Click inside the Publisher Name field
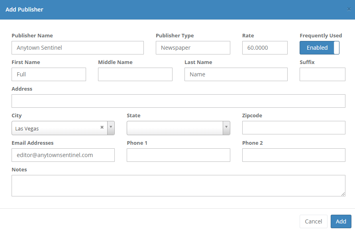The width and height of the screenshot is (355, 233). (77, 47)
